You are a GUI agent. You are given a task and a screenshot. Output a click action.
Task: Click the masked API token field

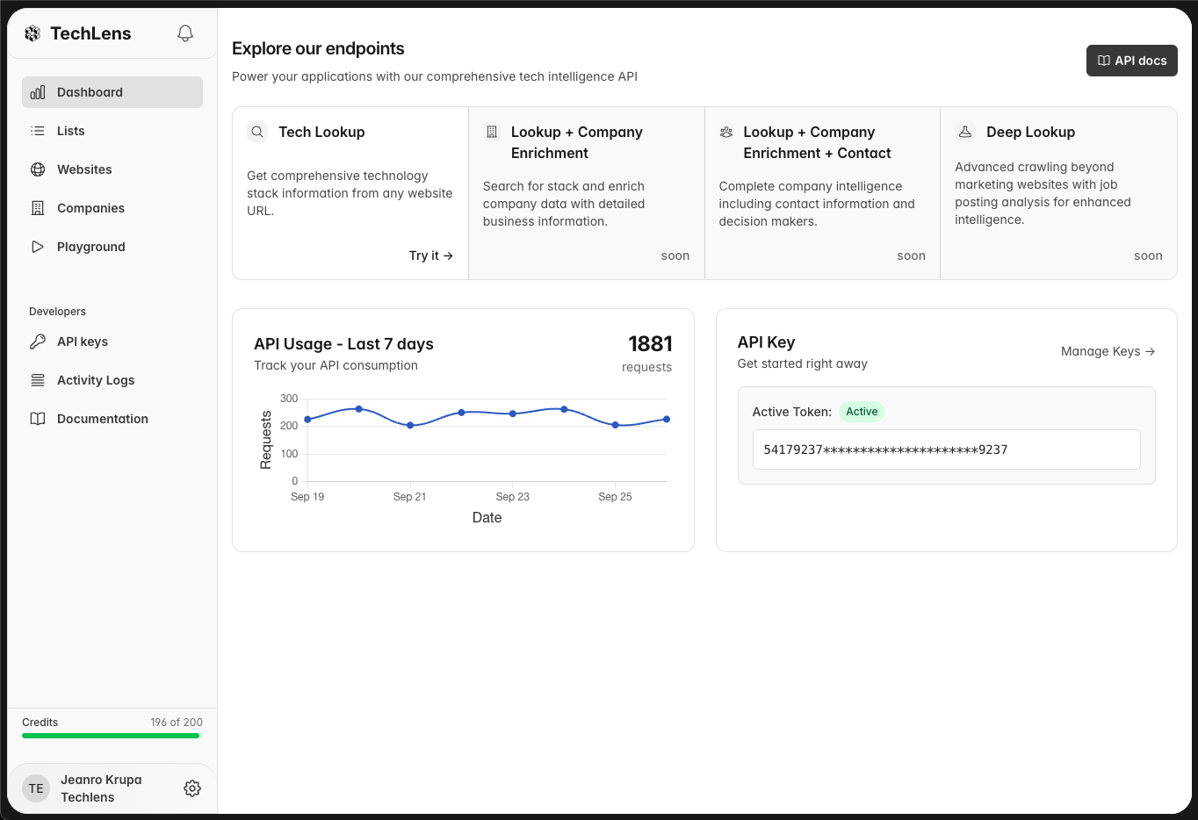point(946,450)
